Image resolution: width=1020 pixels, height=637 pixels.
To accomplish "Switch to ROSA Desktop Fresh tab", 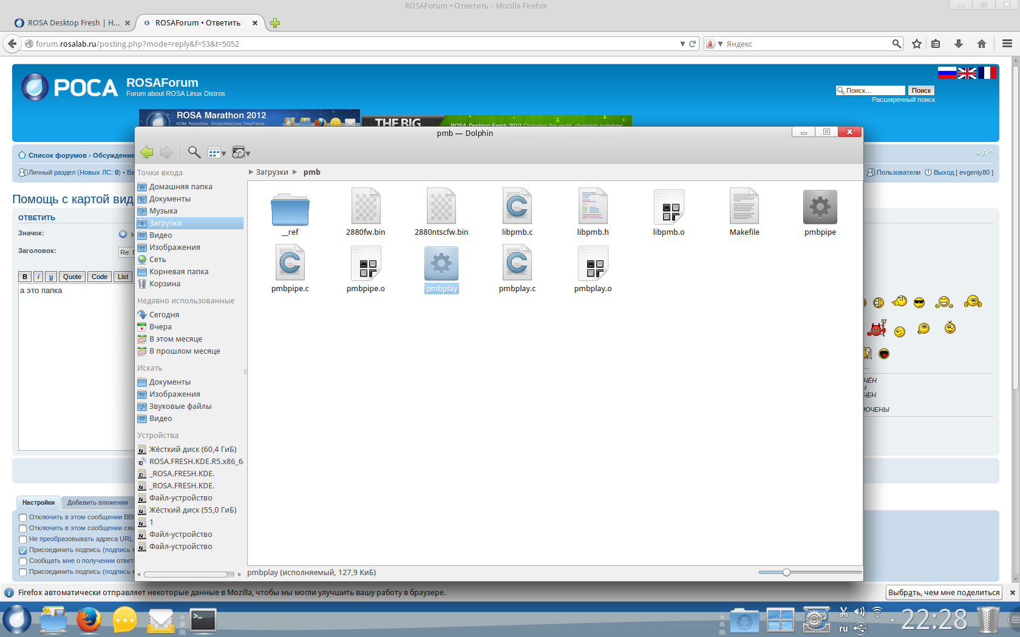I will tap(73, 23).
